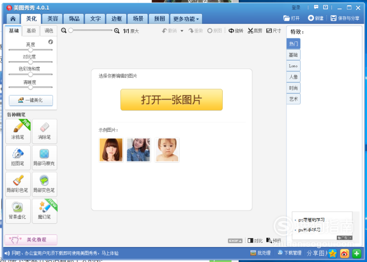Click the 色彩饱和度 saturation slider handle

click(30, 74)
